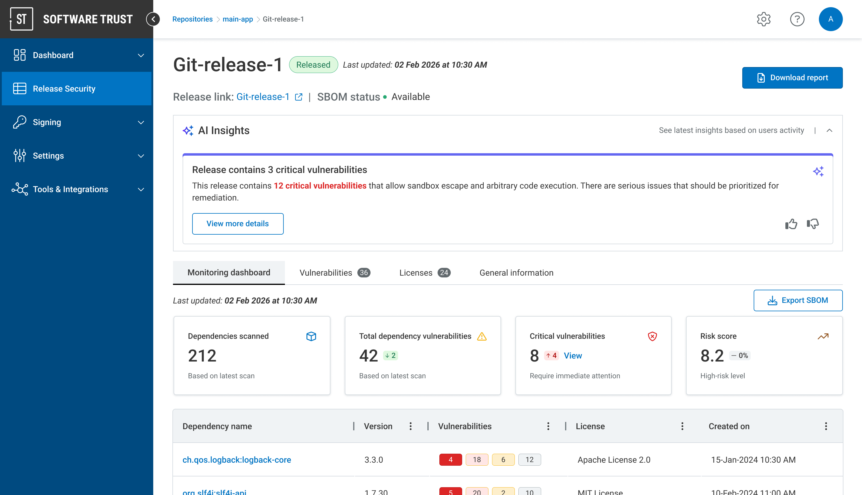
Task: Click the down 2 change indicator
Action: pyautogui.click(x=390, y=356)
